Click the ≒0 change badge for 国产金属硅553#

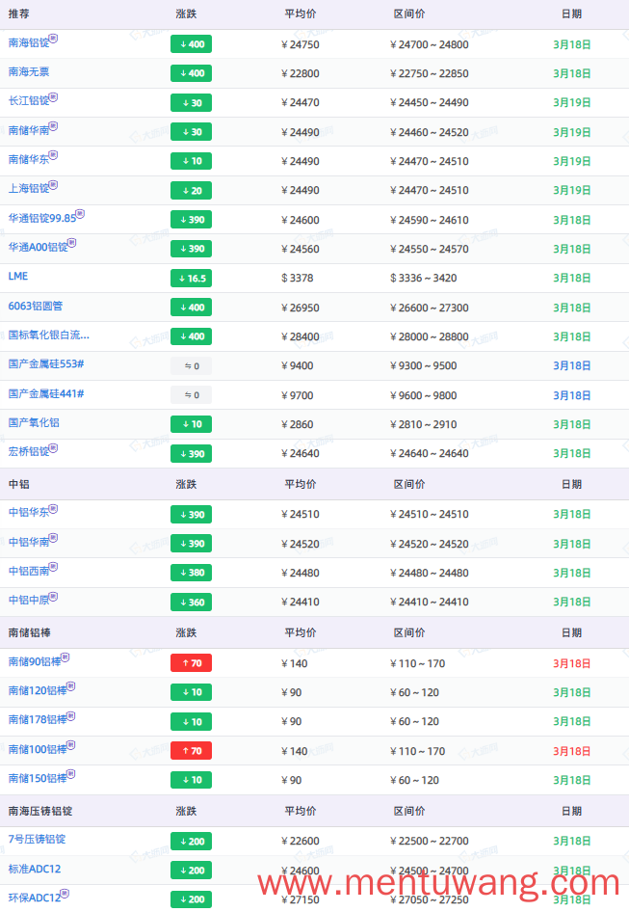tap(192, 365)
